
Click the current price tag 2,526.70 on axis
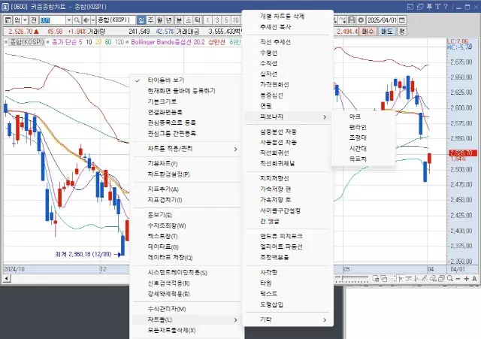(463, 153)
